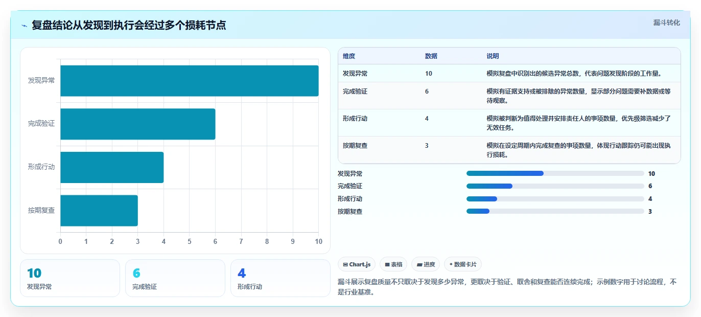Click the 完成验证 progress bar
Screen dimensions: 701x317
[555, 186]
